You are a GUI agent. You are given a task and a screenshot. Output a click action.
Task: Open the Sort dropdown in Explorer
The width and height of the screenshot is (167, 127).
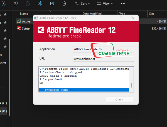tap(82, 4)
